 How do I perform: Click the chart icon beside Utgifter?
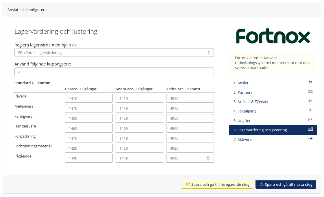pyautogui.click(x=310, y=120)
